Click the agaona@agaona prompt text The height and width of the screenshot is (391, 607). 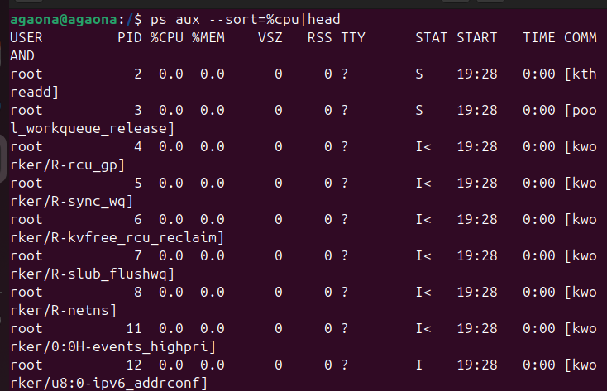(63, 19)
